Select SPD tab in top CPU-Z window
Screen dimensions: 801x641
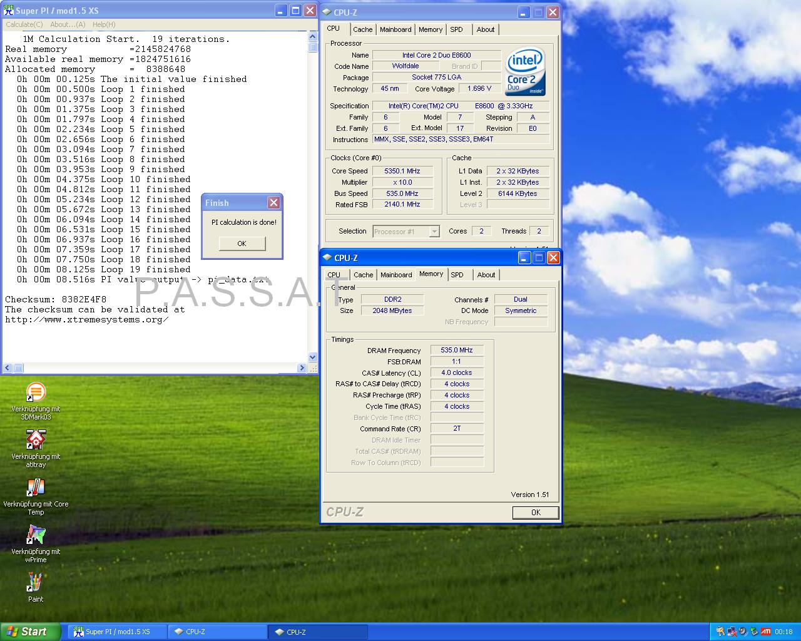[x=457, y=29]
